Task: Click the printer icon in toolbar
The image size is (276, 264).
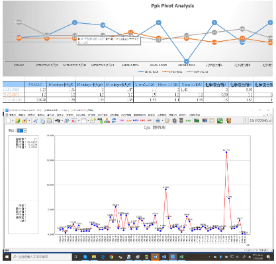Action: tap(158, 120)
